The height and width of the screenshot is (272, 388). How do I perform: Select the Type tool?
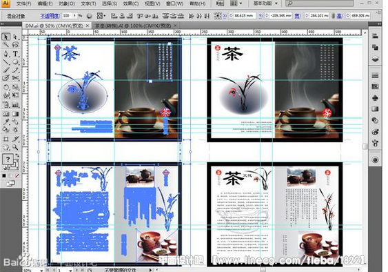click(15, 54)
